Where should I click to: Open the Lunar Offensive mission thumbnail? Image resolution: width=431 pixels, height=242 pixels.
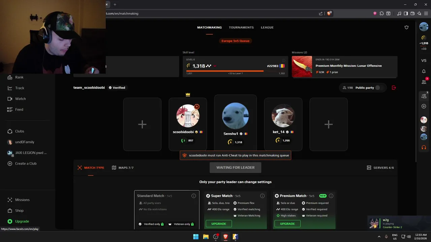pos(302,67)
